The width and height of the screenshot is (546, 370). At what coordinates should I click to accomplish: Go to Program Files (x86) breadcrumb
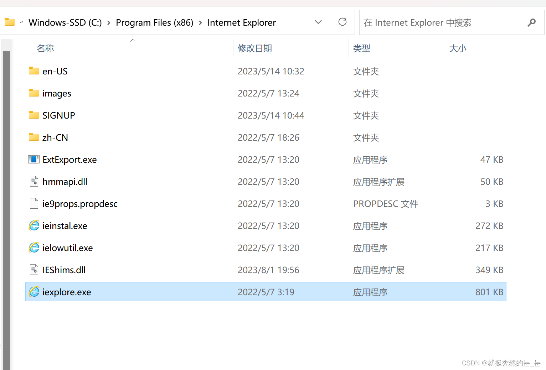click(155, 22)
